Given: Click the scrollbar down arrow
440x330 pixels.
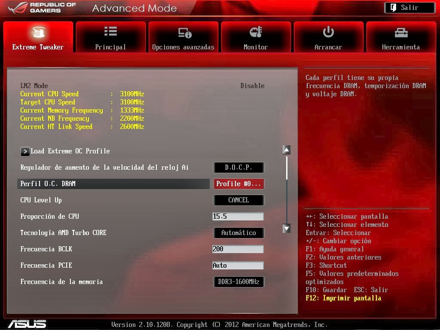Looking at the screenshot, I should coord(287,229).
